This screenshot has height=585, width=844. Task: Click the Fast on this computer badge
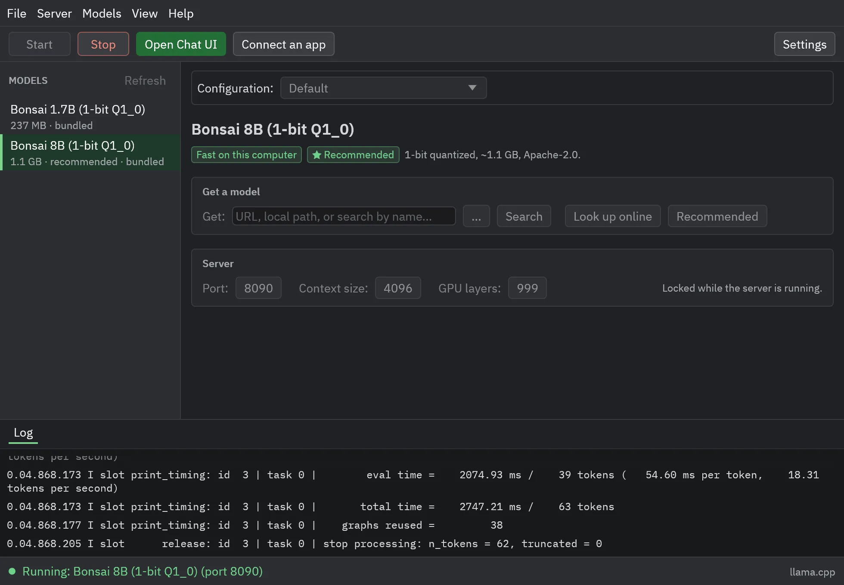coord(246,155)
